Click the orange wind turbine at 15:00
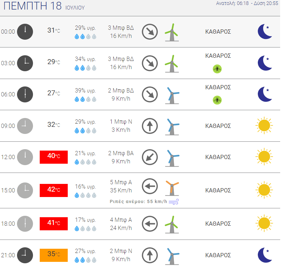The width and height of the screenshot is (283, 270). coord(172,188)
